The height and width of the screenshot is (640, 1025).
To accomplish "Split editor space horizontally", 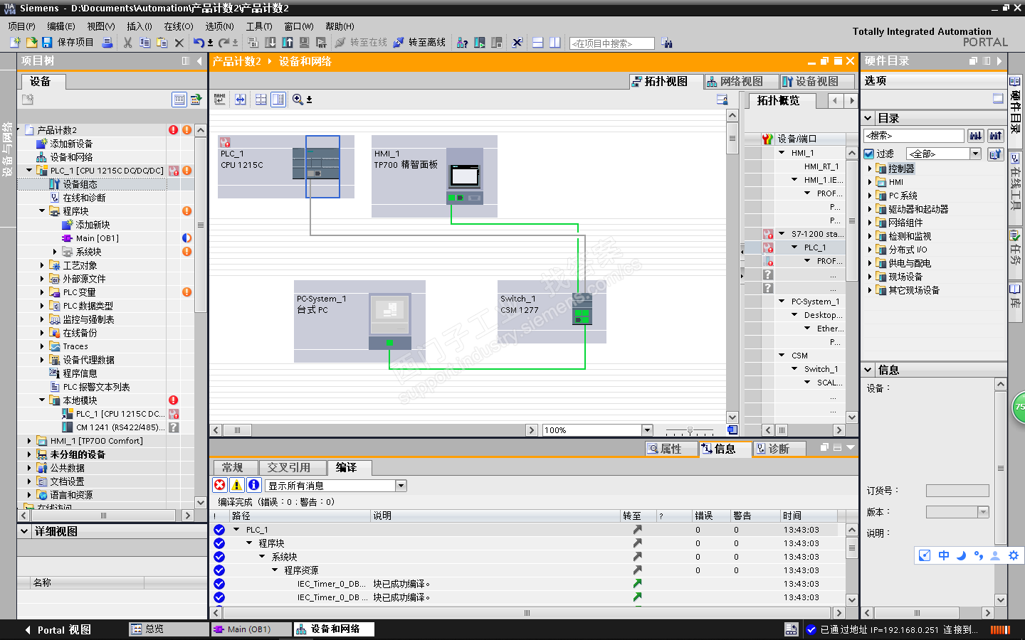I will pos(538,43).
